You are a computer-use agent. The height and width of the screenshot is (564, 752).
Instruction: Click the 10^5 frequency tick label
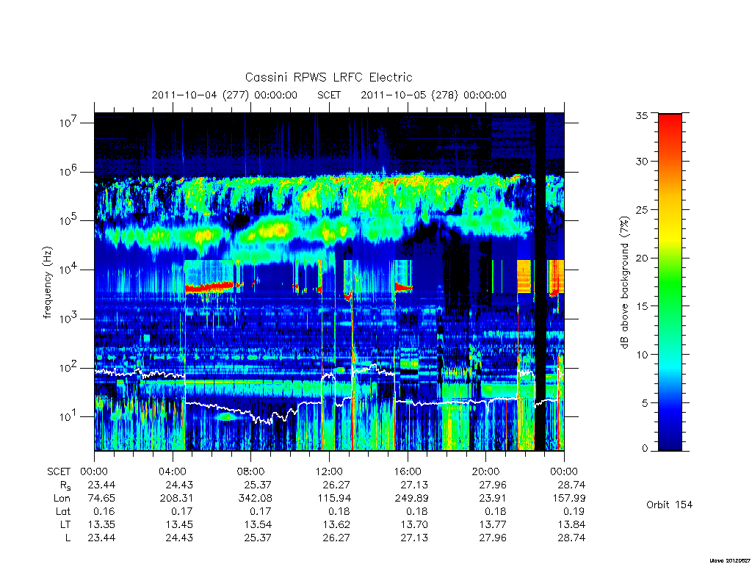(68, 220)
